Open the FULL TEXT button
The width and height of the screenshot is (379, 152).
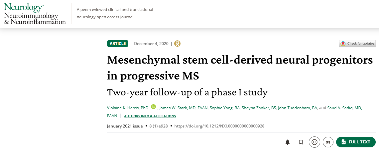(x=356, y=142)
